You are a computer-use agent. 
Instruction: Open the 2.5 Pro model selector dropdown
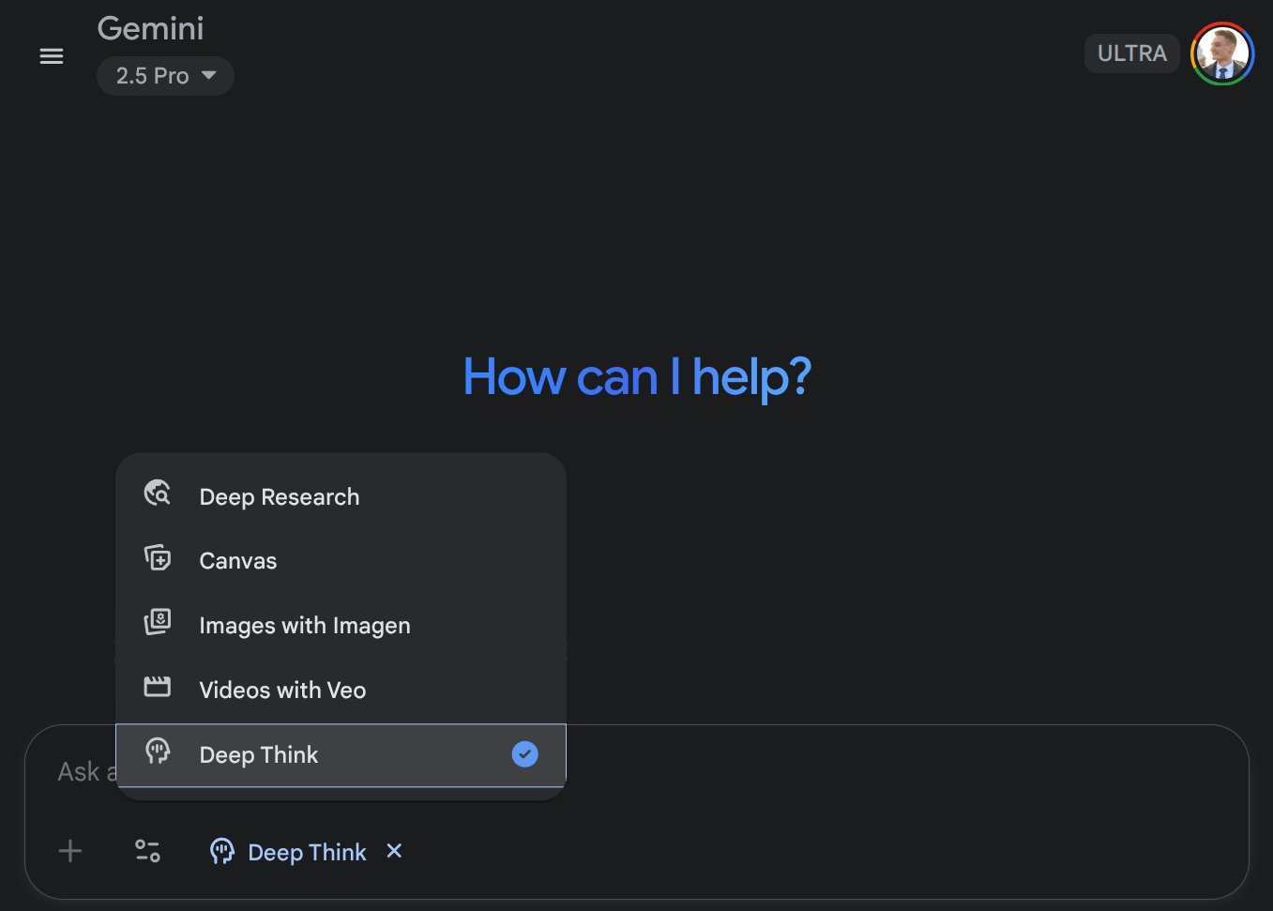click(x=165, y=76)
